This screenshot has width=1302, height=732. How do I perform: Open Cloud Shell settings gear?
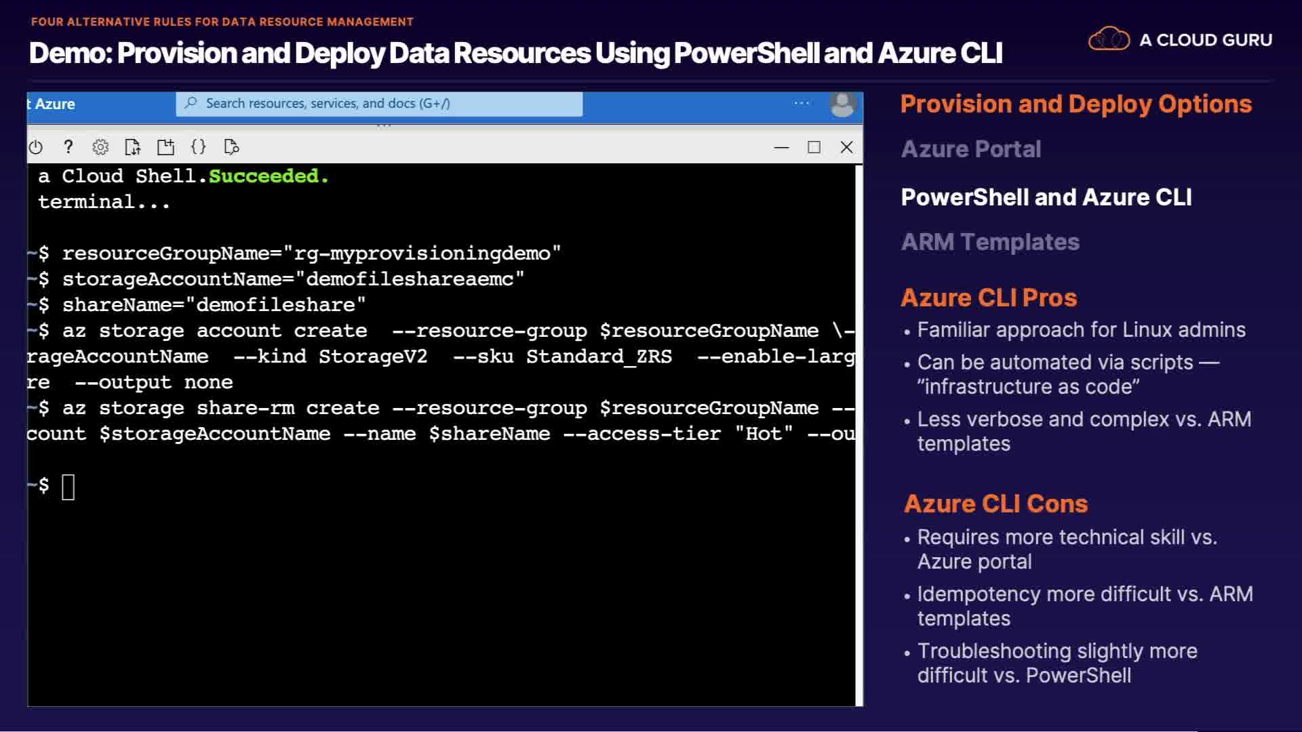tap(100, 147)
